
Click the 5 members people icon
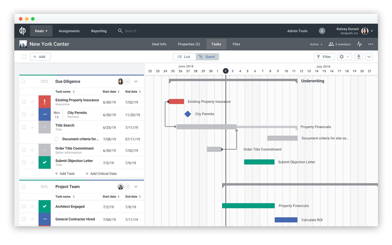click(331, 44)
